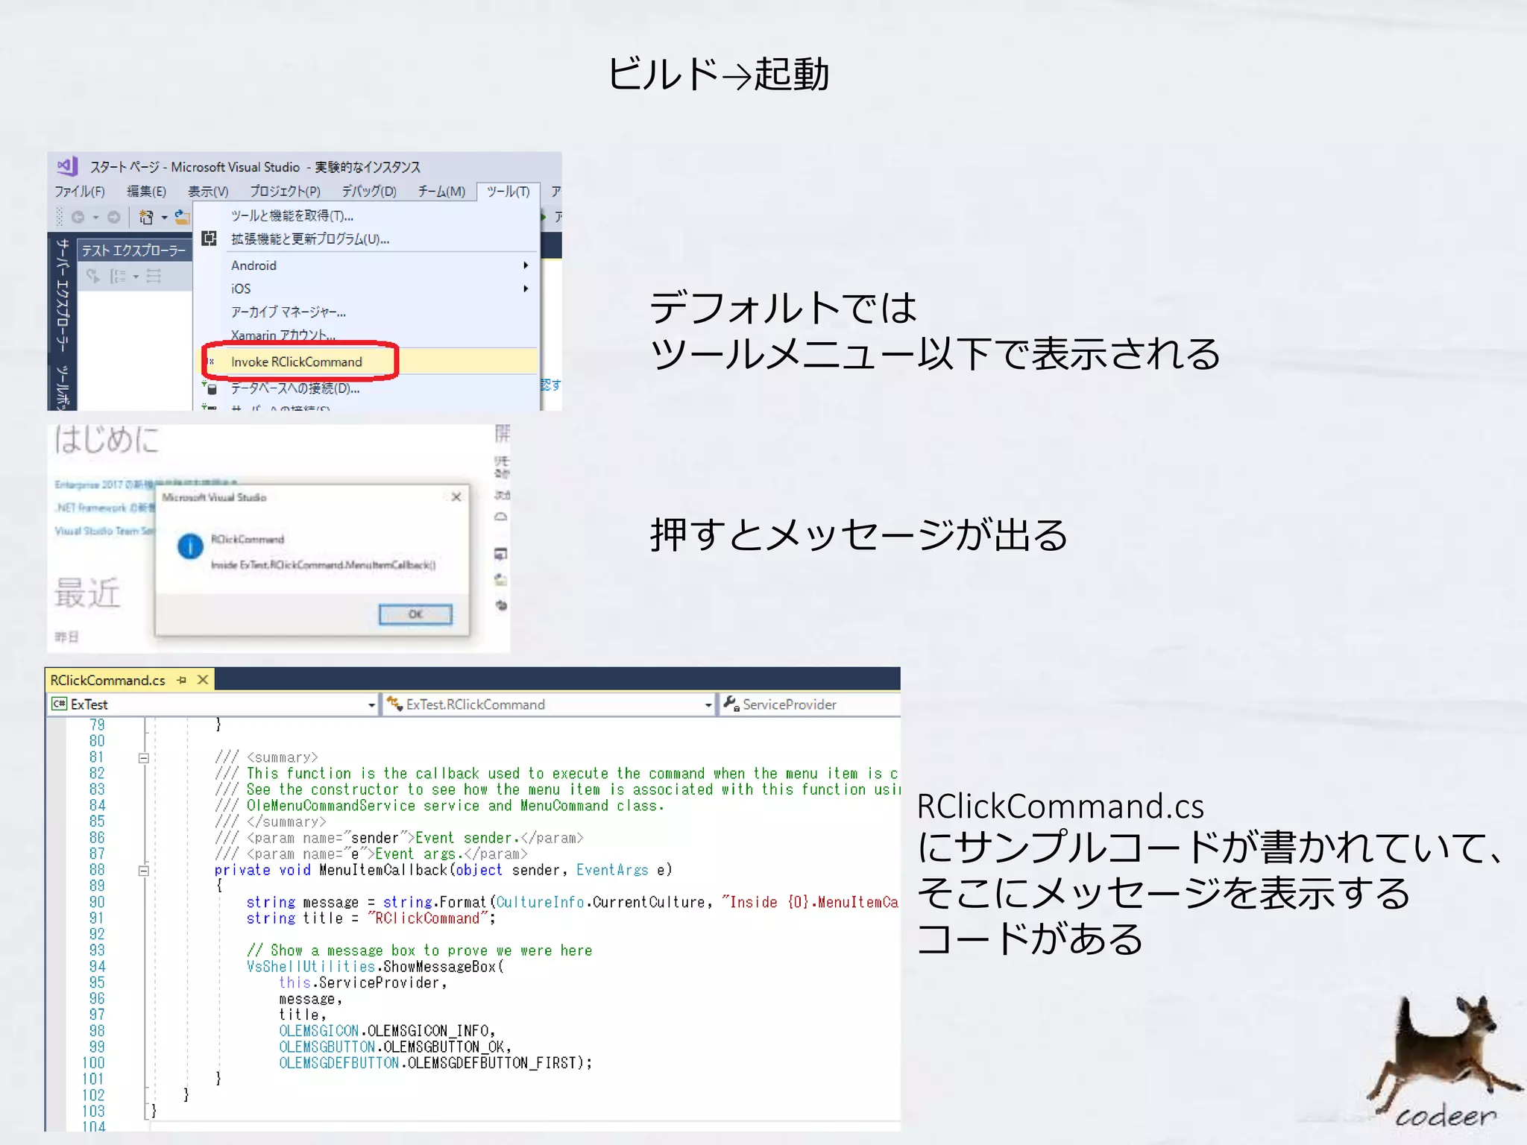Click the run tests icon in Test Explorer

(x=92, y=276)
